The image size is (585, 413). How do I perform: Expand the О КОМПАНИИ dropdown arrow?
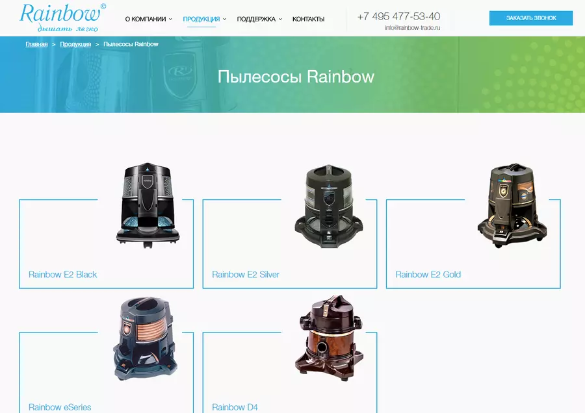[170, 19]
